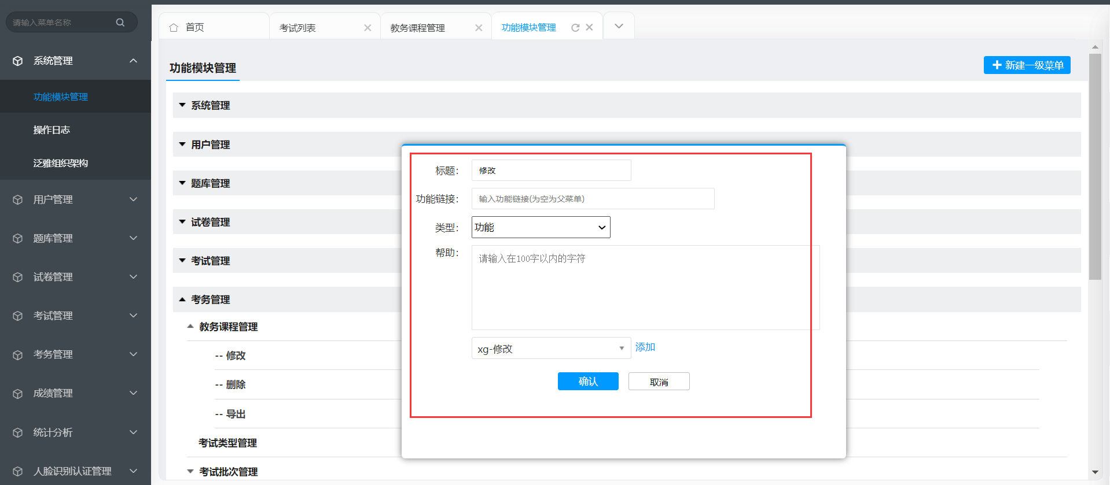Close the 功能模块管理 tab
This screenshot has height=485, width=1110.
pyautogui.click(x=589, y=27)
